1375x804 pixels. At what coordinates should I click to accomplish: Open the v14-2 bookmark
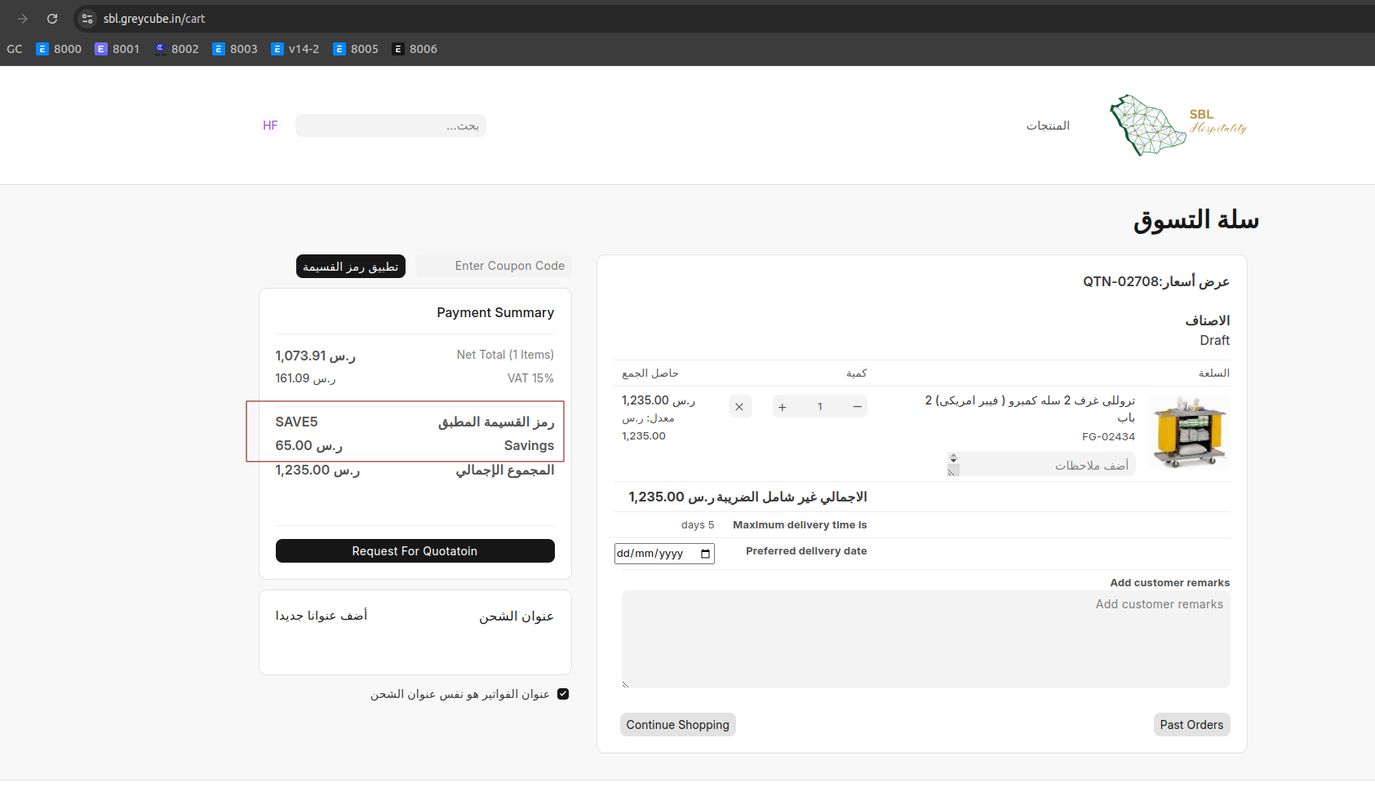295,49
